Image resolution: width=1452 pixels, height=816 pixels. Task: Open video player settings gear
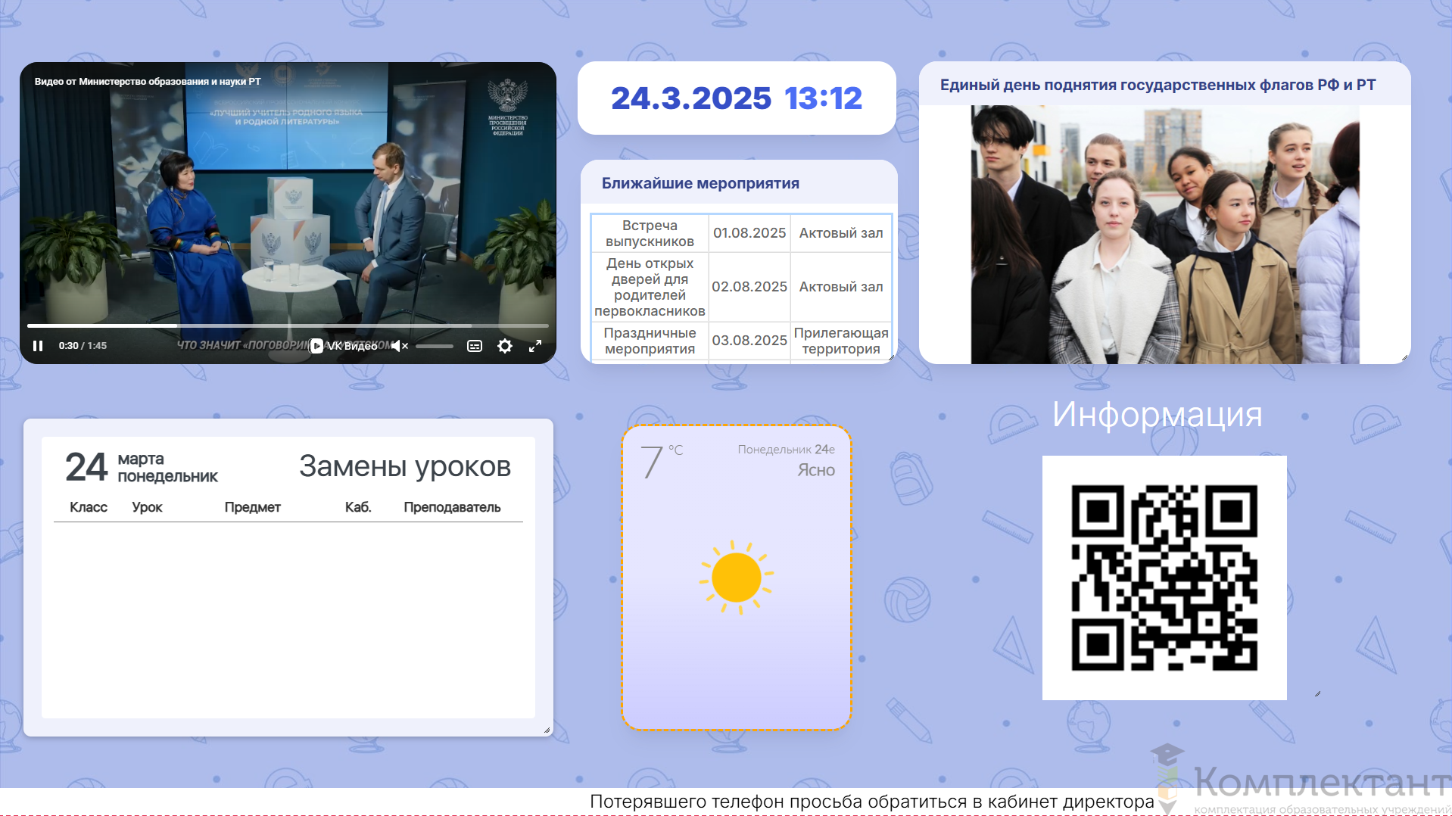505,346
